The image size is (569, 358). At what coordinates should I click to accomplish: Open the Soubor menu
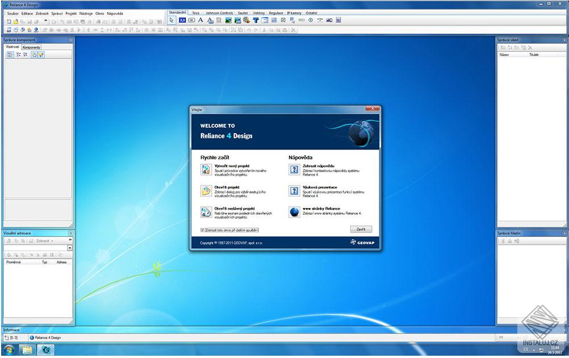click(12, 14)
